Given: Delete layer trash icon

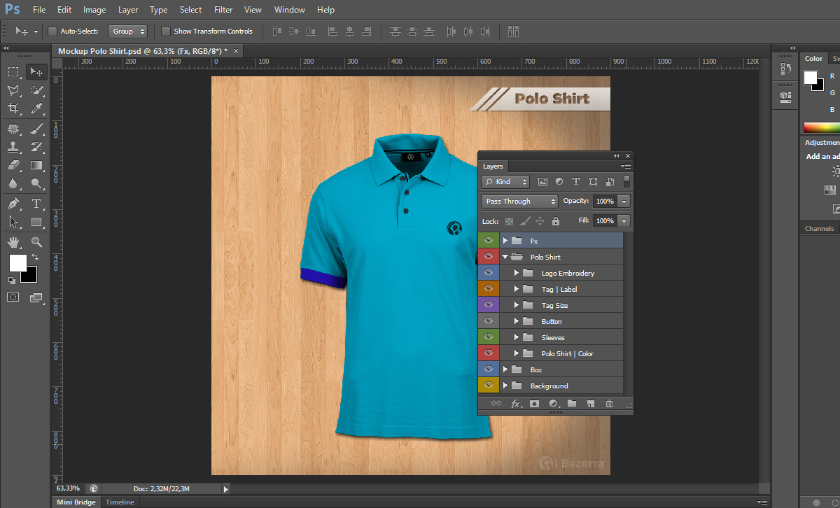Looking at the screenshot, I should (609, 404).
